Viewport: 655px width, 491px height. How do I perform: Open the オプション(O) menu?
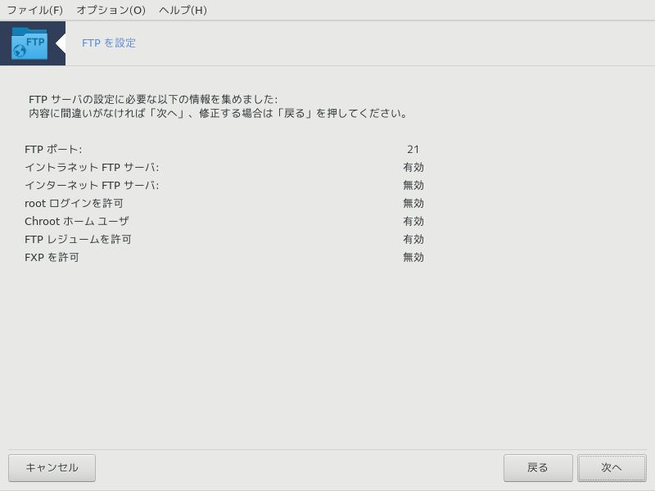(111, 10)
